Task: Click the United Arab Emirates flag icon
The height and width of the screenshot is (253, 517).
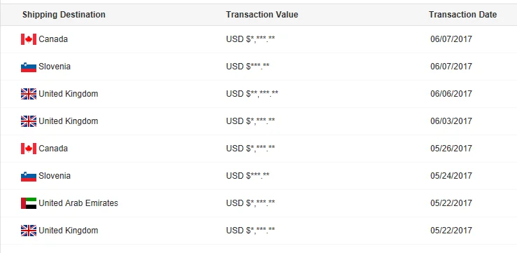Action: point(29,203)
